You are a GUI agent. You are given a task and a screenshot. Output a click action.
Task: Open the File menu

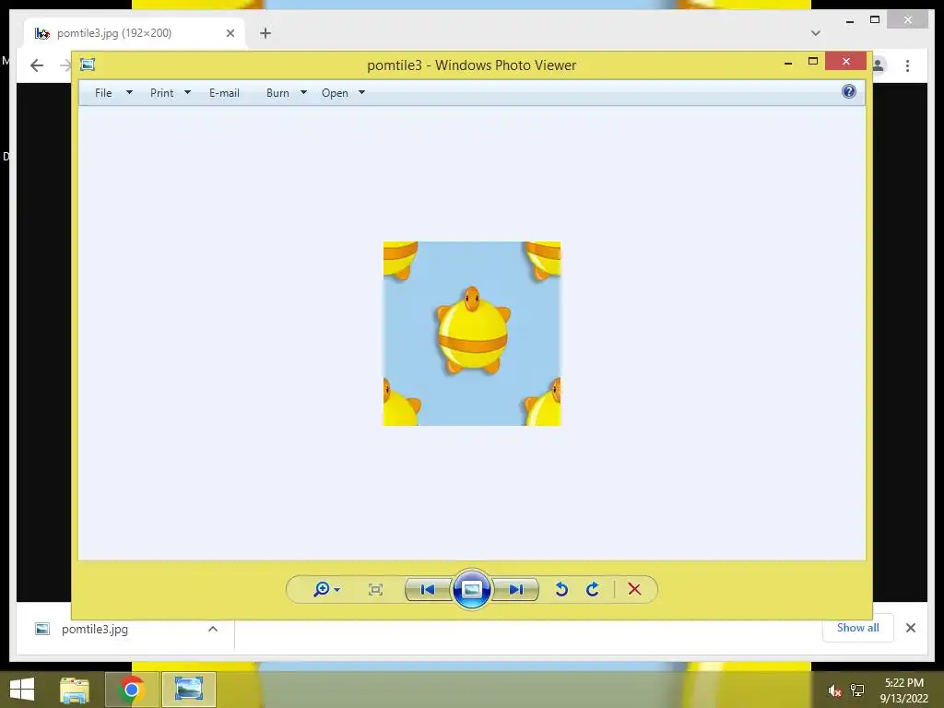(x=103, y=93)
